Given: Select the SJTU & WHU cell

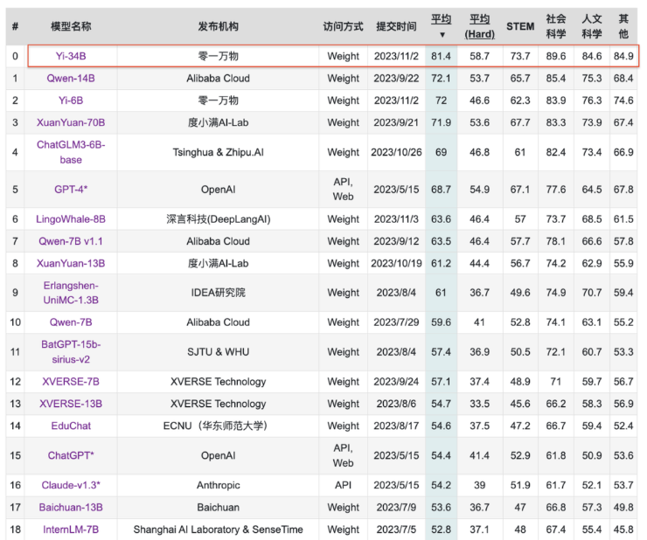Looking at the screenshot, I should click(x=218, y=352).
